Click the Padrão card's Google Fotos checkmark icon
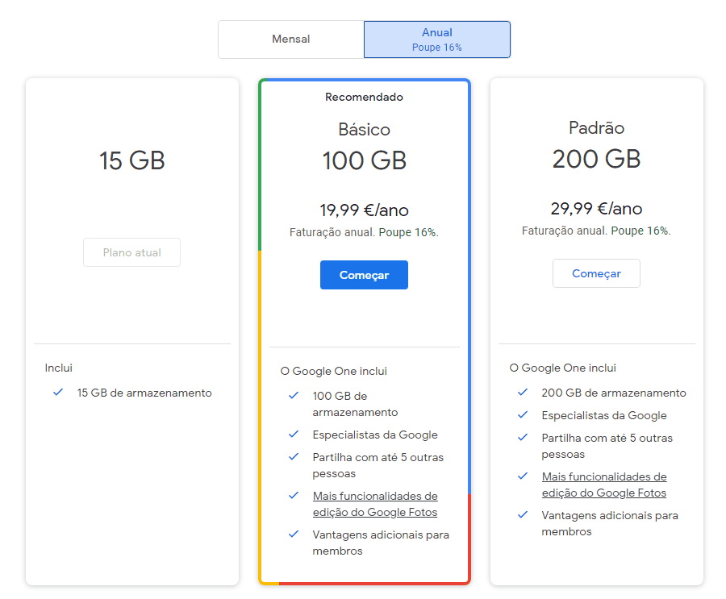Screen dimensions: 726x599 coord(523,476)
